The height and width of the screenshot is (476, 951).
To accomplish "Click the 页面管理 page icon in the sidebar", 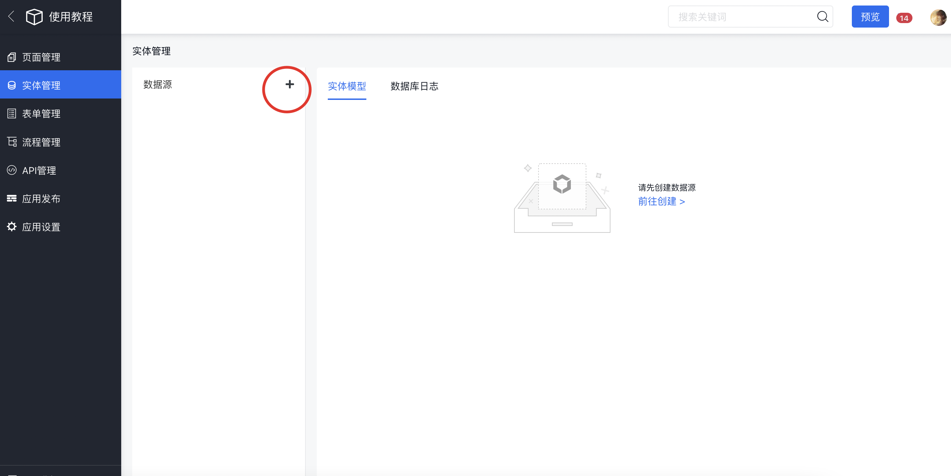I will 12,57.
